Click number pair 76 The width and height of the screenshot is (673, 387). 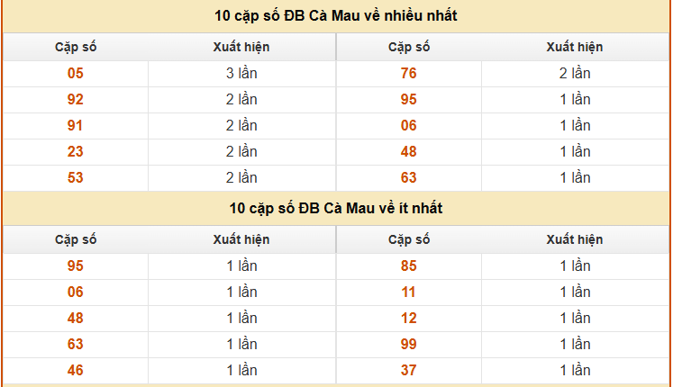click(x=409, y=74)
